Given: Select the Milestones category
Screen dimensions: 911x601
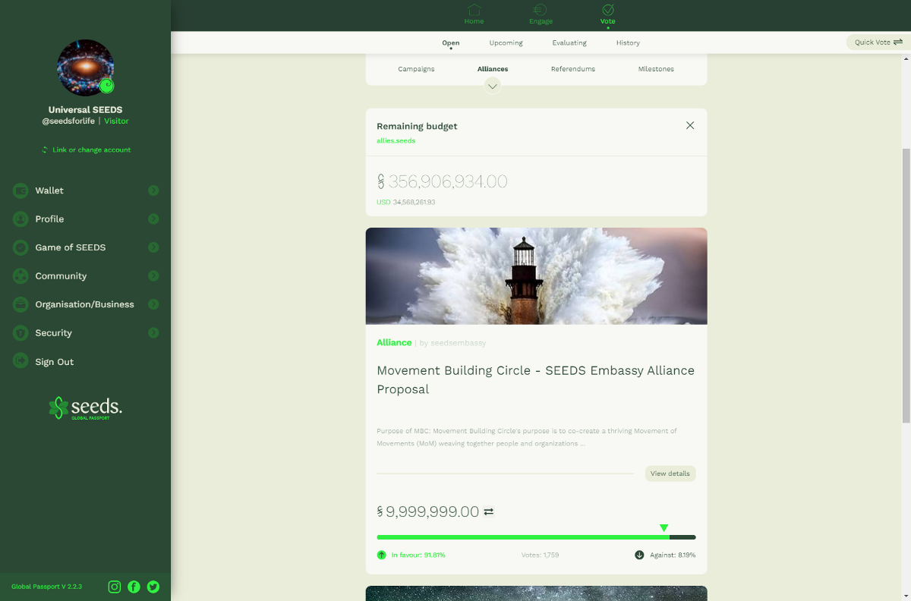Looking at the screenshot, I should pos(656,69).
